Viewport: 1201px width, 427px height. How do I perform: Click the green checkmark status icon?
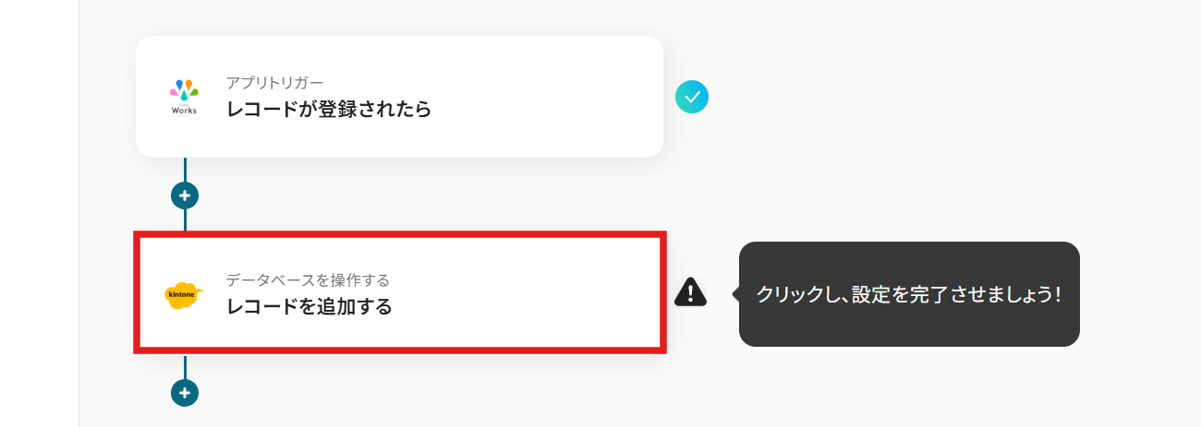[x=692, y=96]
